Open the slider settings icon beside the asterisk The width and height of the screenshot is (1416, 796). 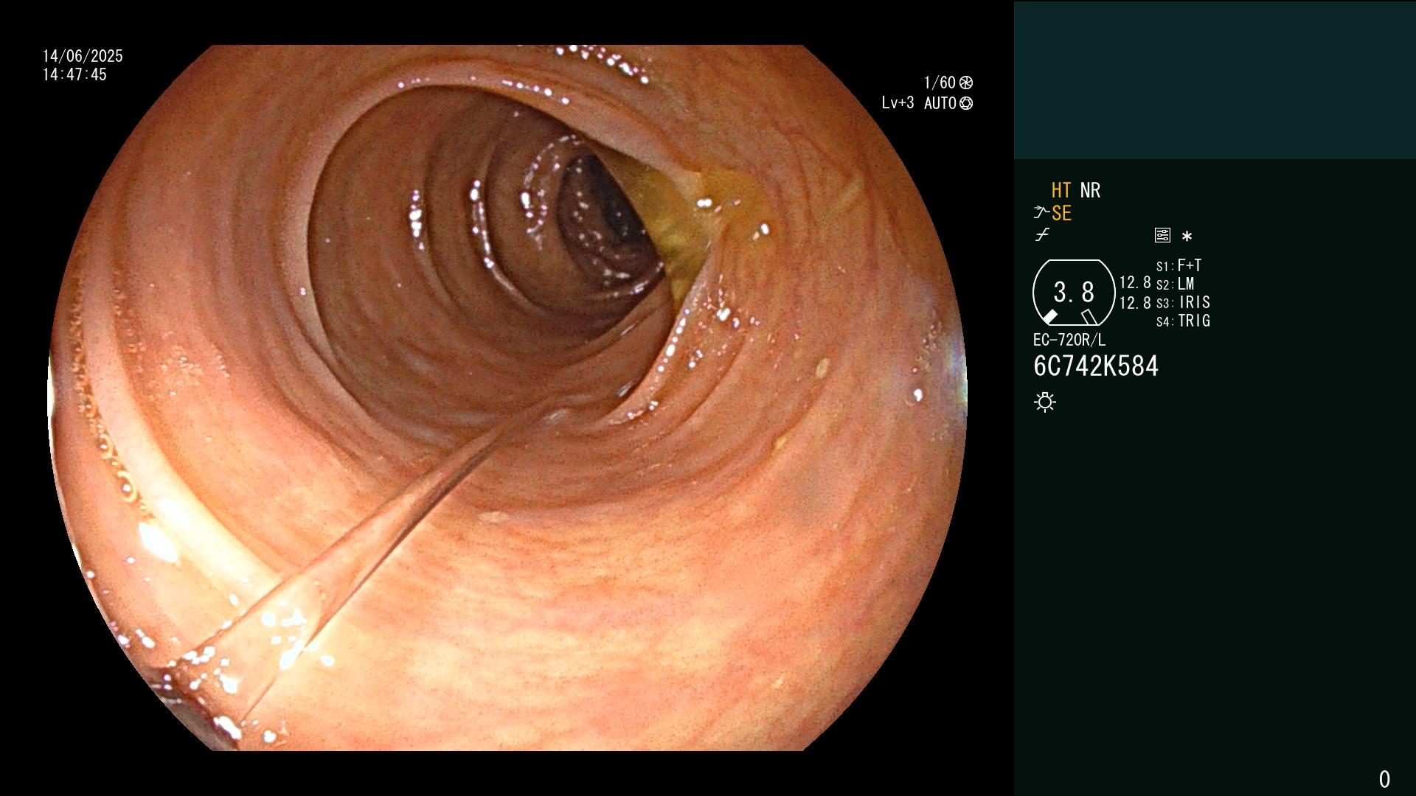click(1162, 235)
